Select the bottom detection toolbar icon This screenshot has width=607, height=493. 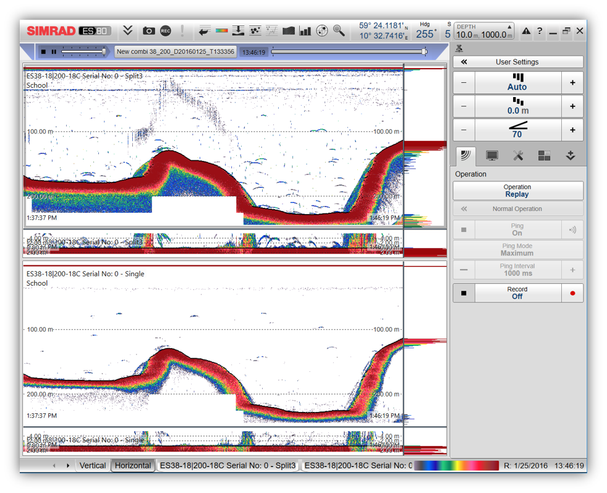click(237, 30)
